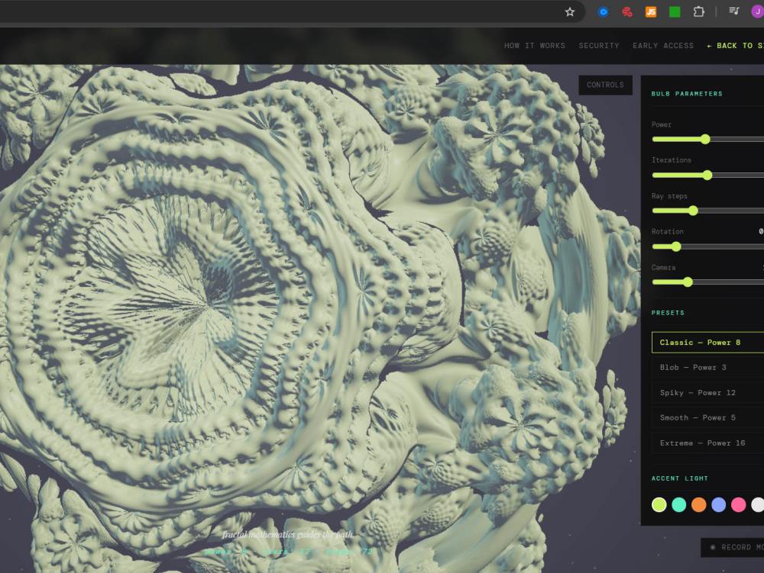Open the Early Access nav item
764x573 pixels.
(662, 45)
